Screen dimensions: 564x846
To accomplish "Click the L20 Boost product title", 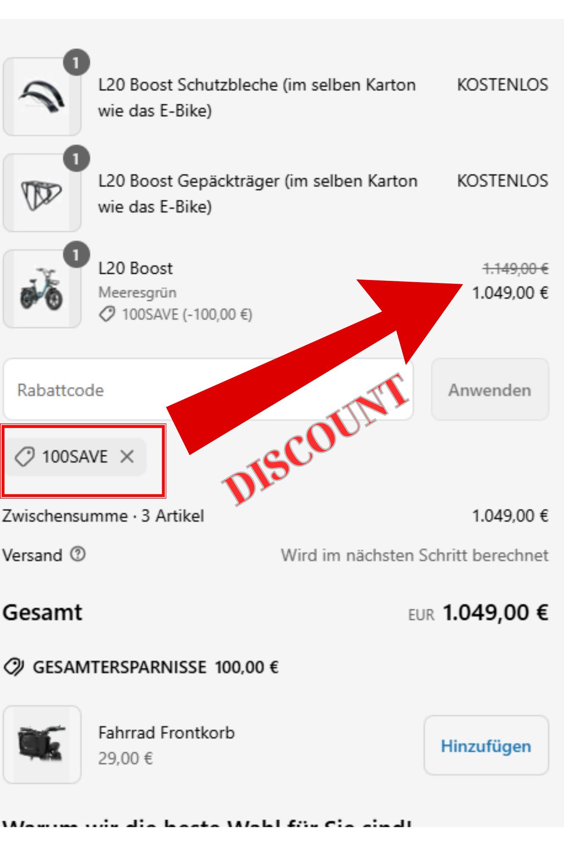I will coord(135,268).
